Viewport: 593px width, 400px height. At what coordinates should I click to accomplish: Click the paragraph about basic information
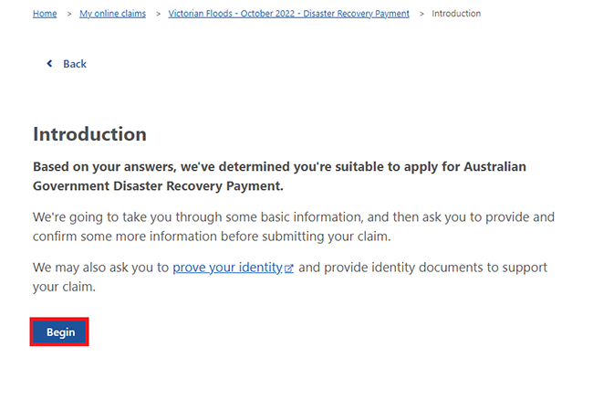[294, 226]
